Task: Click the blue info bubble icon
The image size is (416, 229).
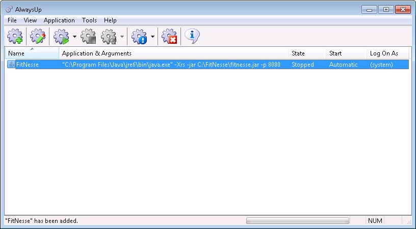Action: pos(192,36)
